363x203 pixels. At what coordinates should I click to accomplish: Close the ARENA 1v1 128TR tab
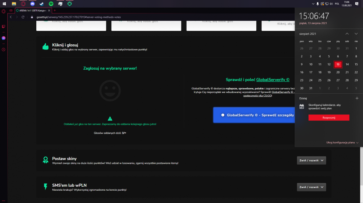pyautogui.click(x=49, y=11)
